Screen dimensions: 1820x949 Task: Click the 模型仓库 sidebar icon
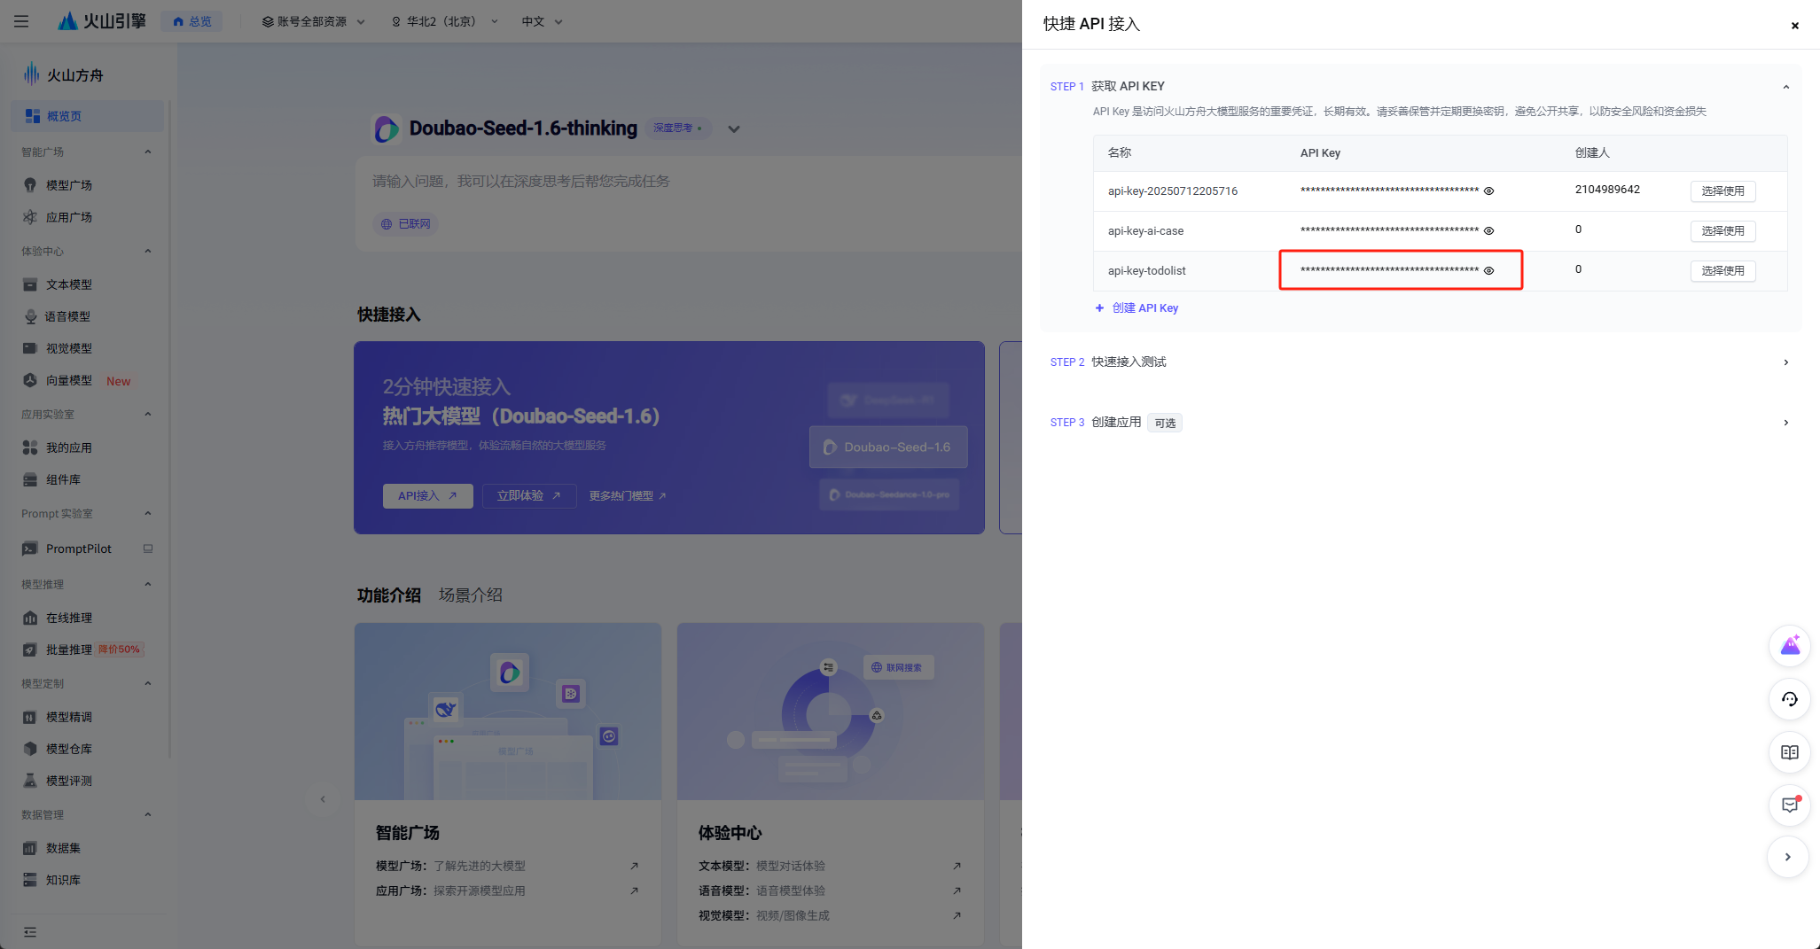pyautogui.click(x=30, y=749)
